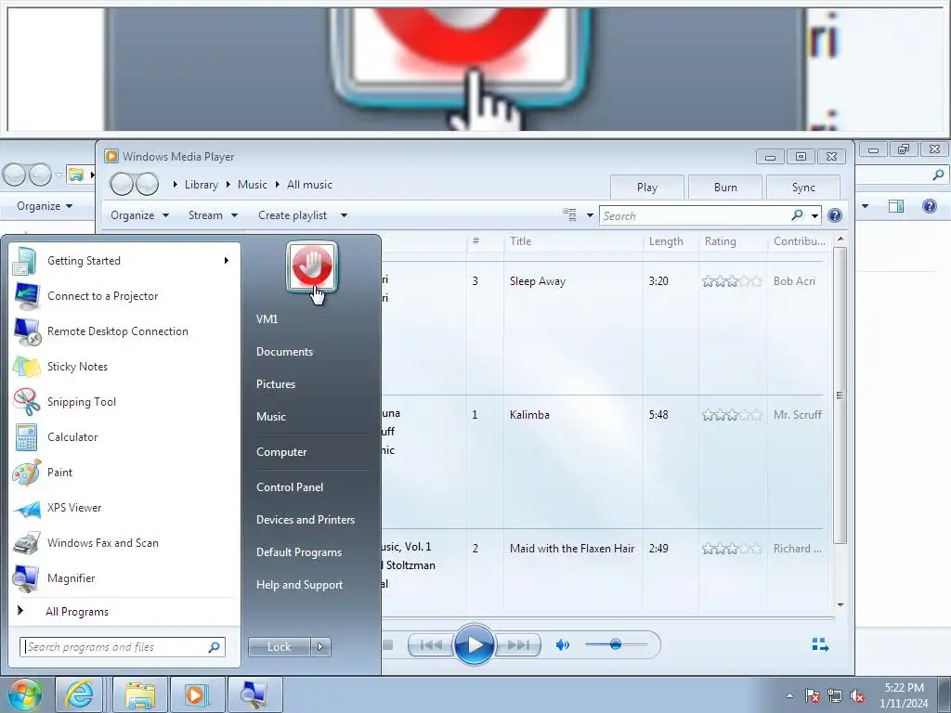Open Organize dropdown in Media Player
951x713 pixels.
pos(139,215)
